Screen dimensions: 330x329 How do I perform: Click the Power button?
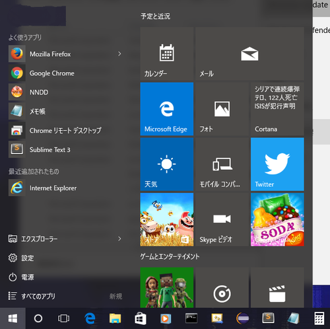click(65, 277)
